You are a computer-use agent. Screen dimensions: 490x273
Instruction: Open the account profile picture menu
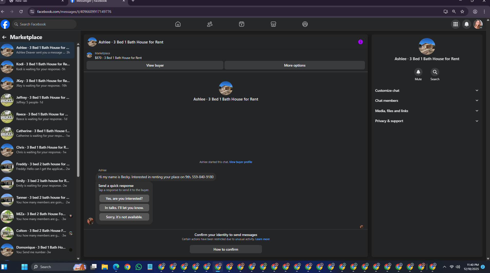pos(478,24)
